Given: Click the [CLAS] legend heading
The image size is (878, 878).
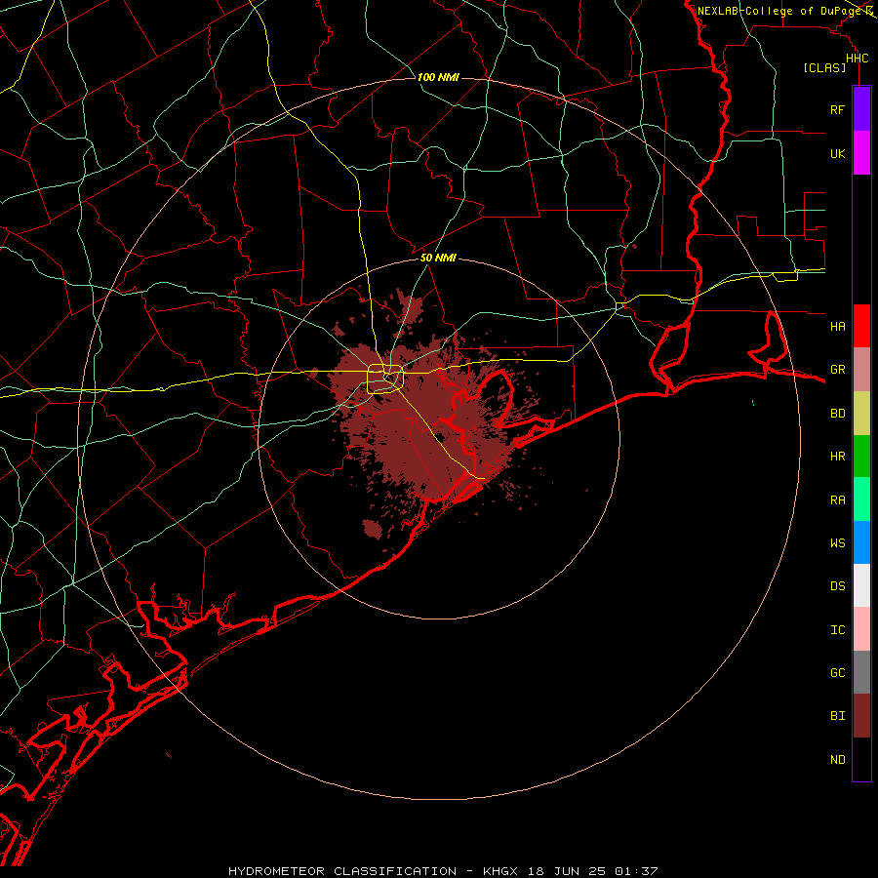Looking at the screenshot, I should (x=824, y=67).
